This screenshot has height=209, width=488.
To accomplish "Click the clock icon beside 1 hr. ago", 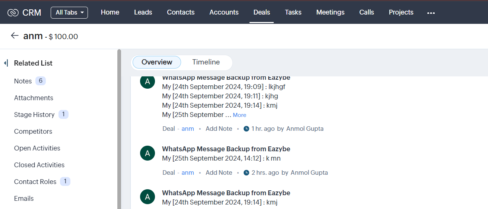I will 246,129.
